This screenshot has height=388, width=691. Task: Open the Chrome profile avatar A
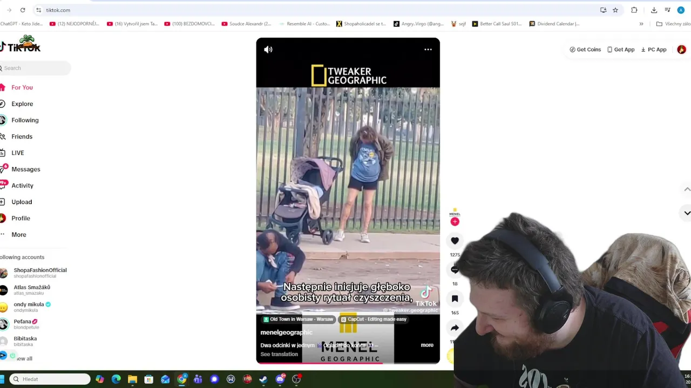pyautogui.click(x=681, y=10)
